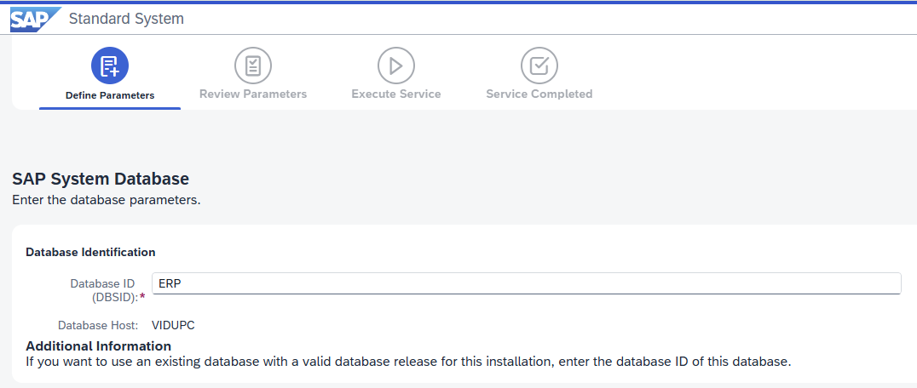Click the Database Host label
Viewport: 917px width, 388px height.
[98, 326]
